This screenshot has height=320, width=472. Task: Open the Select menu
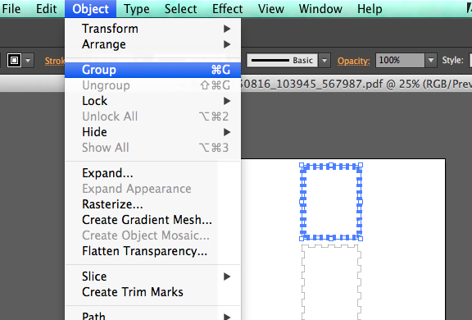(x=180, y=9)
